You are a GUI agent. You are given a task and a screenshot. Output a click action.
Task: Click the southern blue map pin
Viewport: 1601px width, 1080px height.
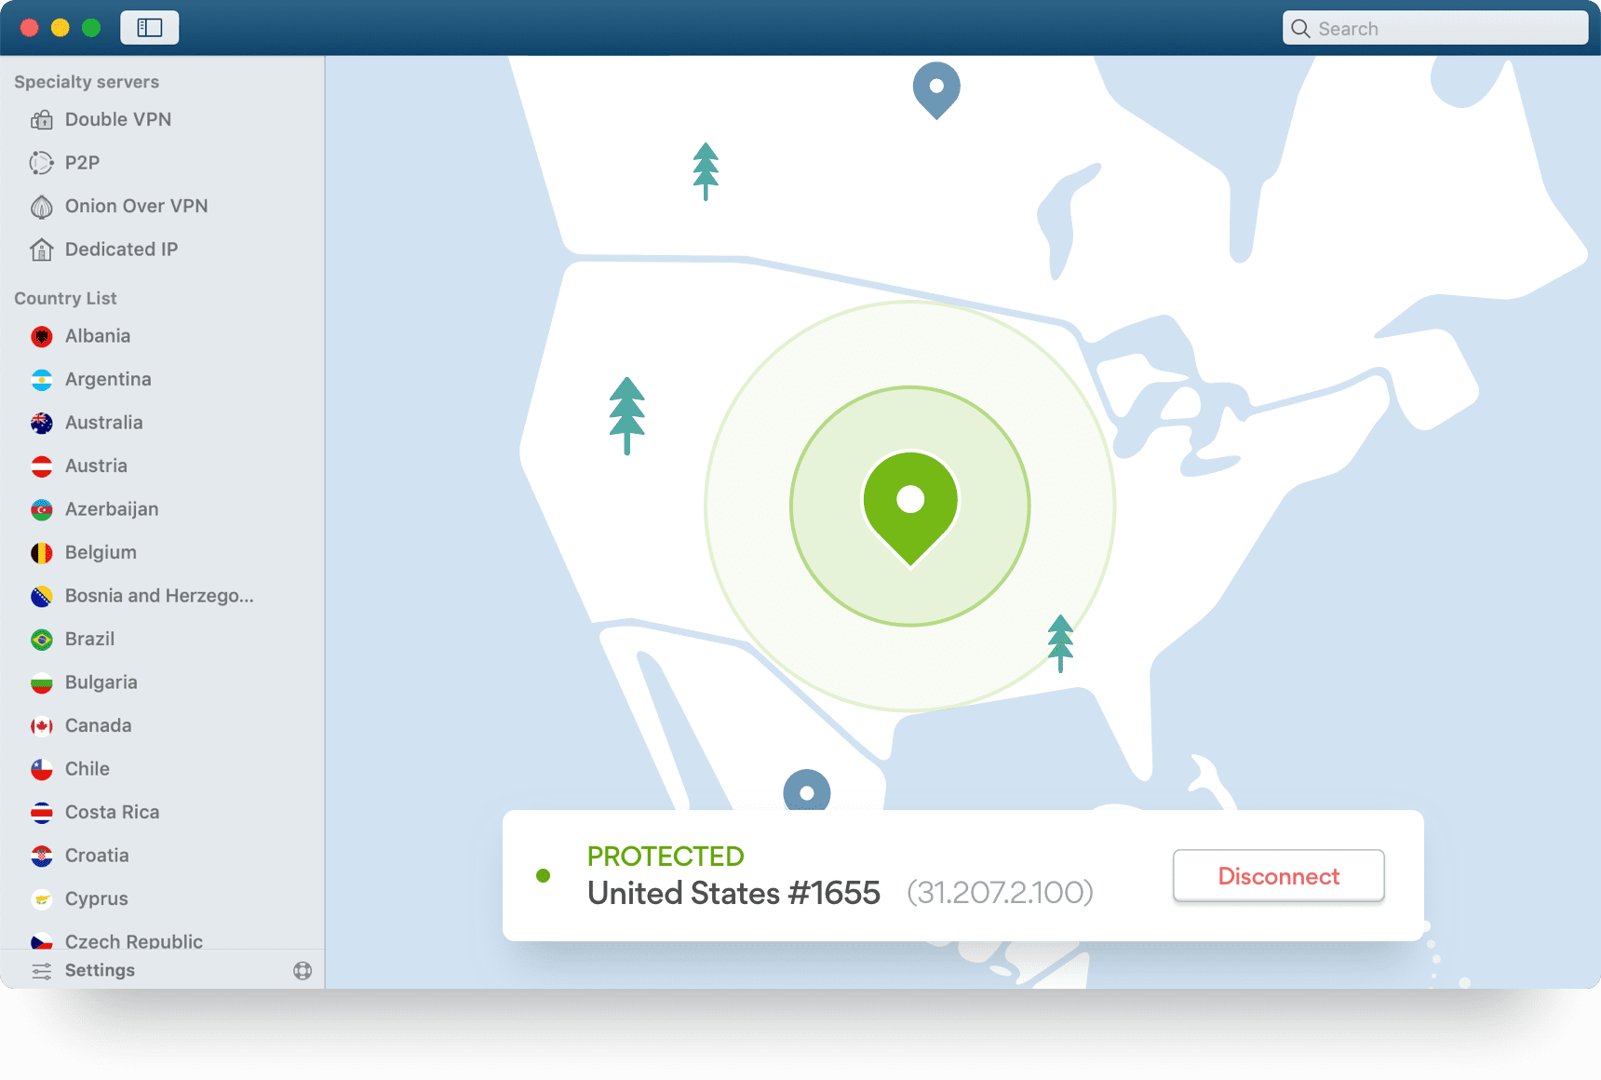click(x=807, y=792)
